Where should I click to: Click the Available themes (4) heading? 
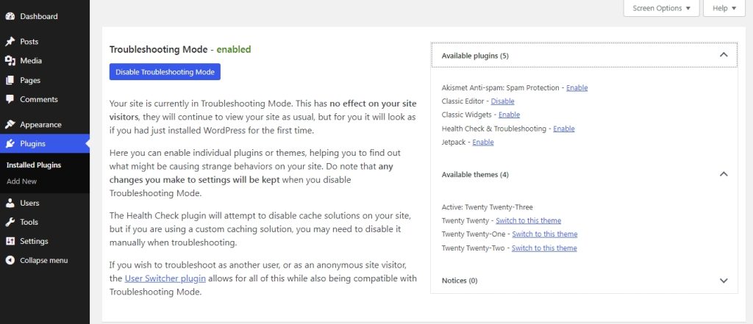click(x=475, y=175)
